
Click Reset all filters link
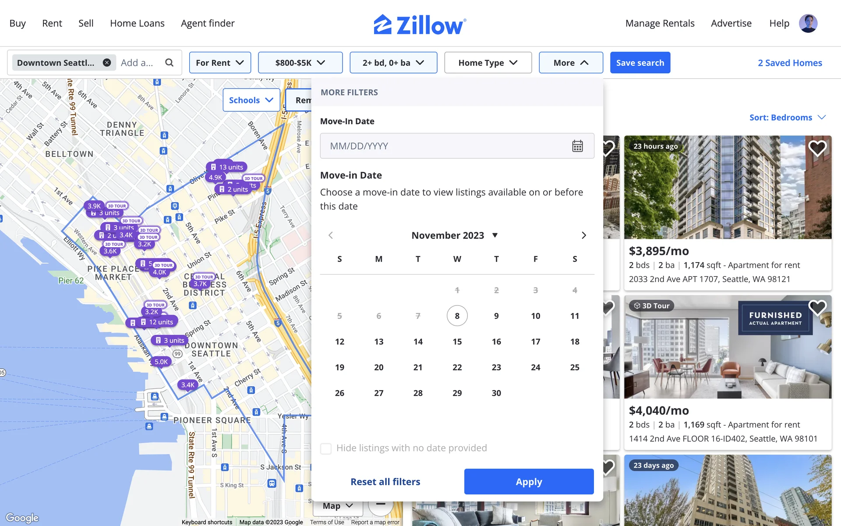pos(385,482)
